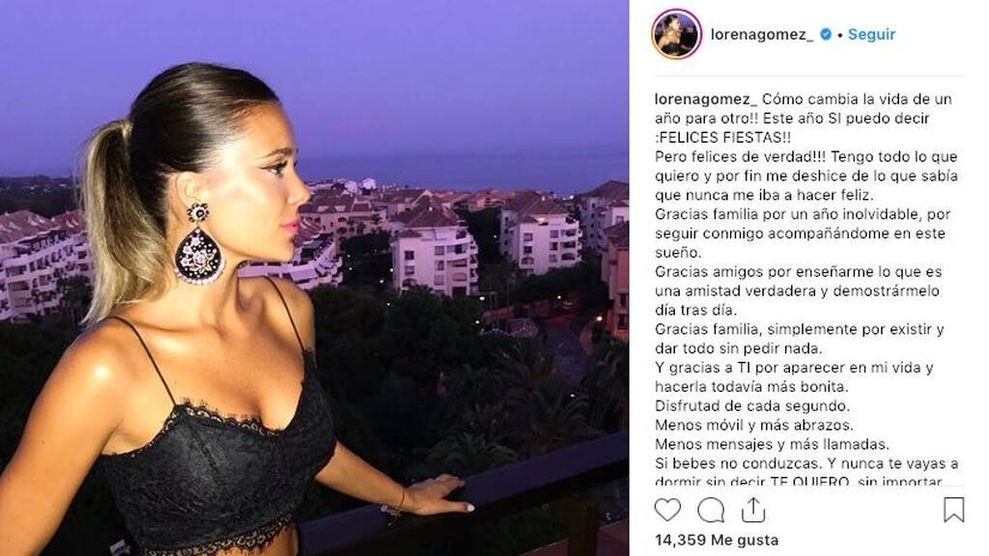Follow the account with the Seguir button

pos(871,34)
